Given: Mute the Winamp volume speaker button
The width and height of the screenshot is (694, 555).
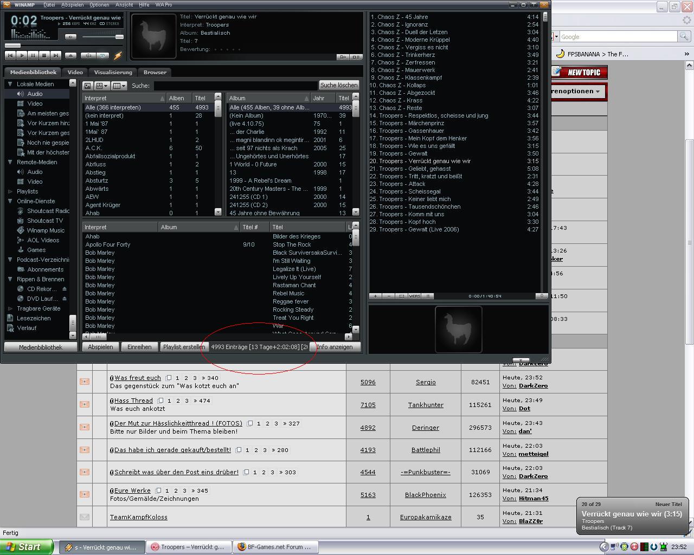Looking at the screenshot, I should click(x=70, y=37).
